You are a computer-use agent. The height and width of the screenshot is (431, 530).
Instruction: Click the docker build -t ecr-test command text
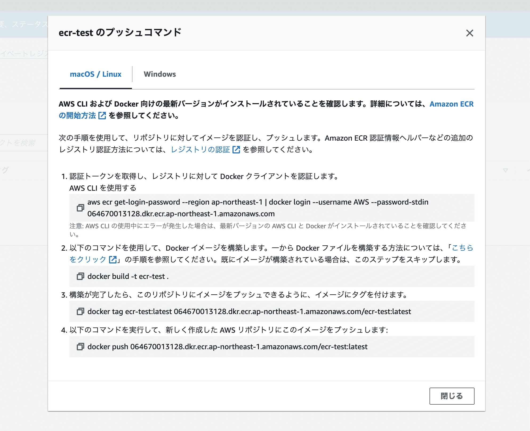coord(128,276)
